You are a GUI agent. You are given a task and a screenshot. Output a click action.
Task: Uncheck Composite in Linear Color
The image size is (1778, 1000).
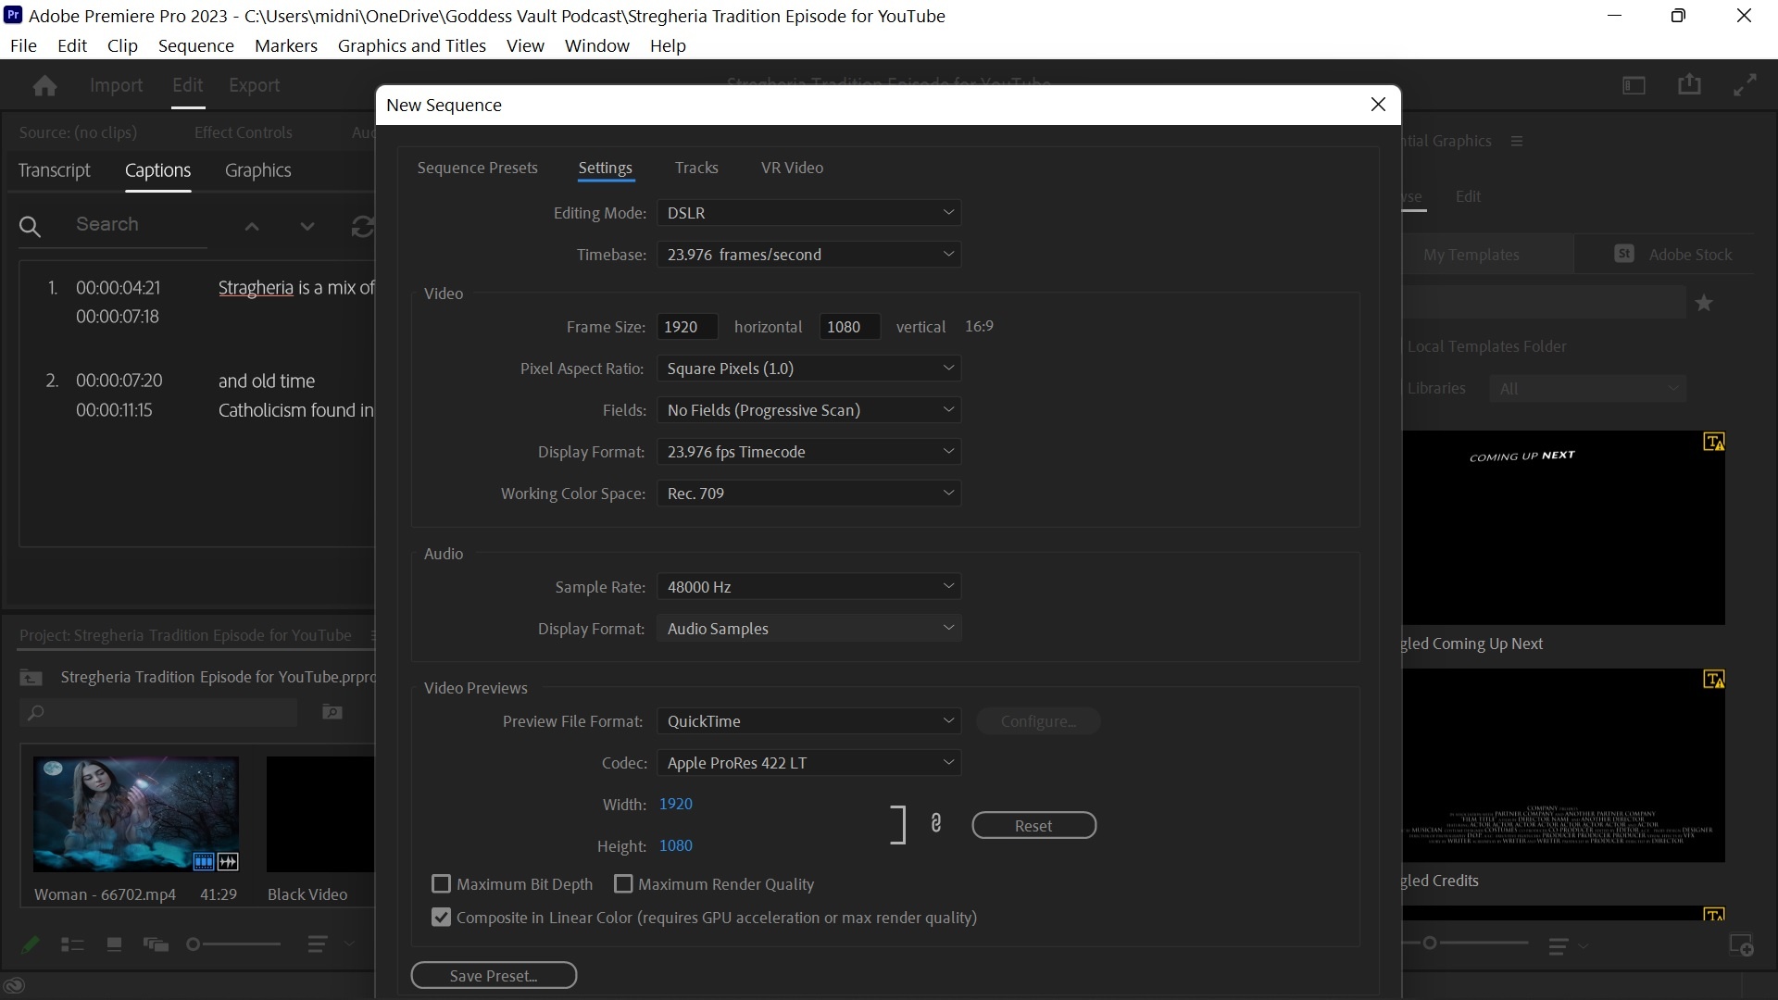[x=442, y=918]
